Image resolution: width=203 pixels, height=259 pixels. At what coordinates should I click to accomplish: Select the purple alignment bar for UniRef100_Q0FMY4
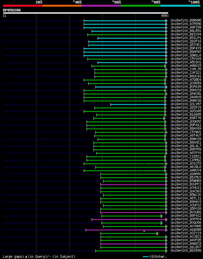[130, 219]
